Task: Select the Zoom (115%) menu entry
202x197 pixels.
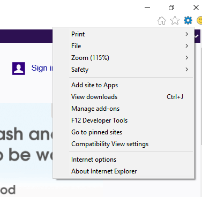Action: (x=124, y=58)
